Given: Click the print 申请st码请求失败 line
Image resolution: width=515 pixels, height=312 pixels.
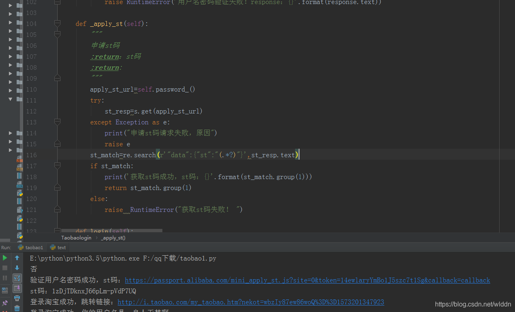Looking at the screenshot, I should click(x=161, y=133).
